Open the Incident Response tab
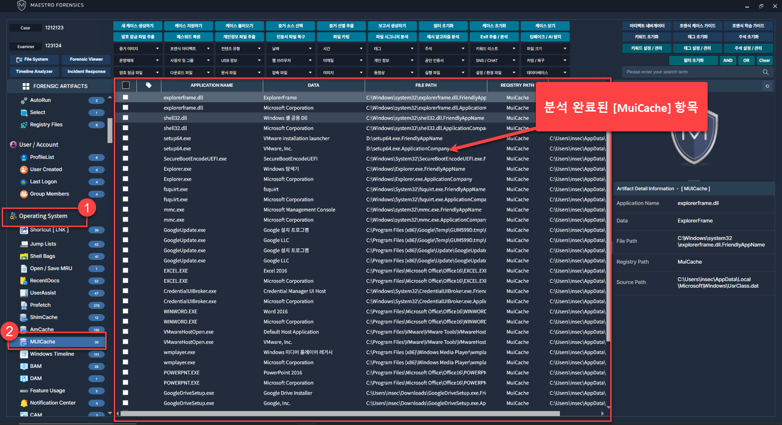This screenshot has height=425, width=782. pos(86,72)
